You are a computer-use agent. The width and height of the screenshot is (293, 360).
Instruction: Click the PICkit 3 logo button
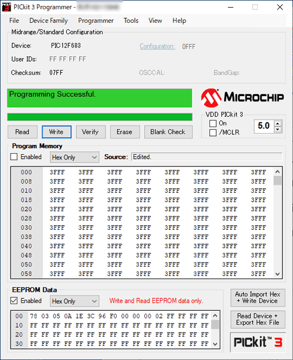pyautogui.click(x=258, y=342)
